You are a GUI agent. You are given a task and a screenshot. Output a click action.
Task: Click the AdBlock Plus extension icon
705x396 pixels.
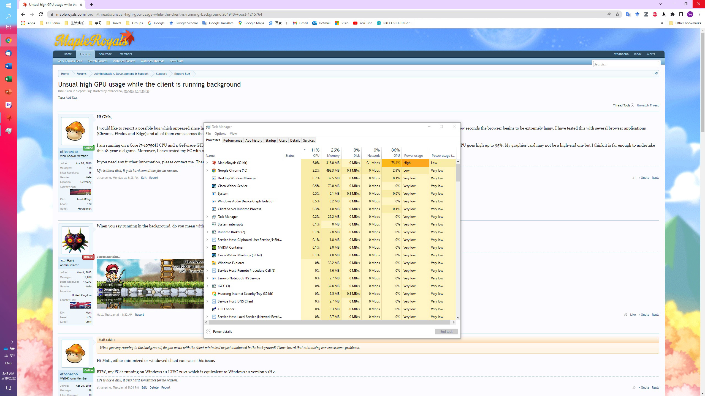[x=655, y=14]
